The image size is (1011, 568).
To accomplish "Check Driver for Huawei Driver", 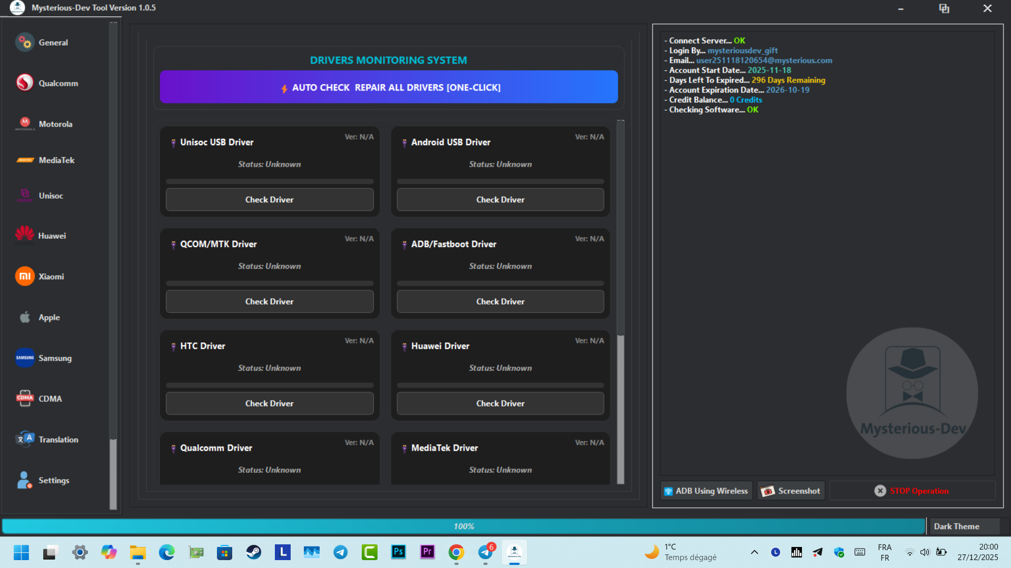I will pyautogui.click(x=500, y=403).
